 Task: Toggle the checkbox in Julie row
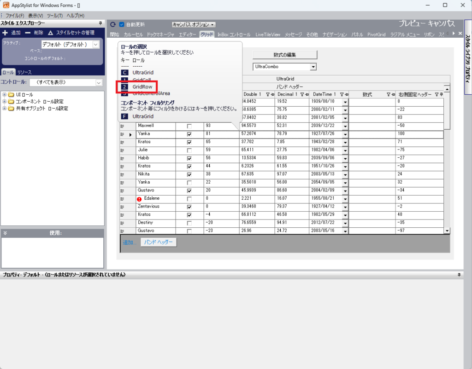click(189, 150)
